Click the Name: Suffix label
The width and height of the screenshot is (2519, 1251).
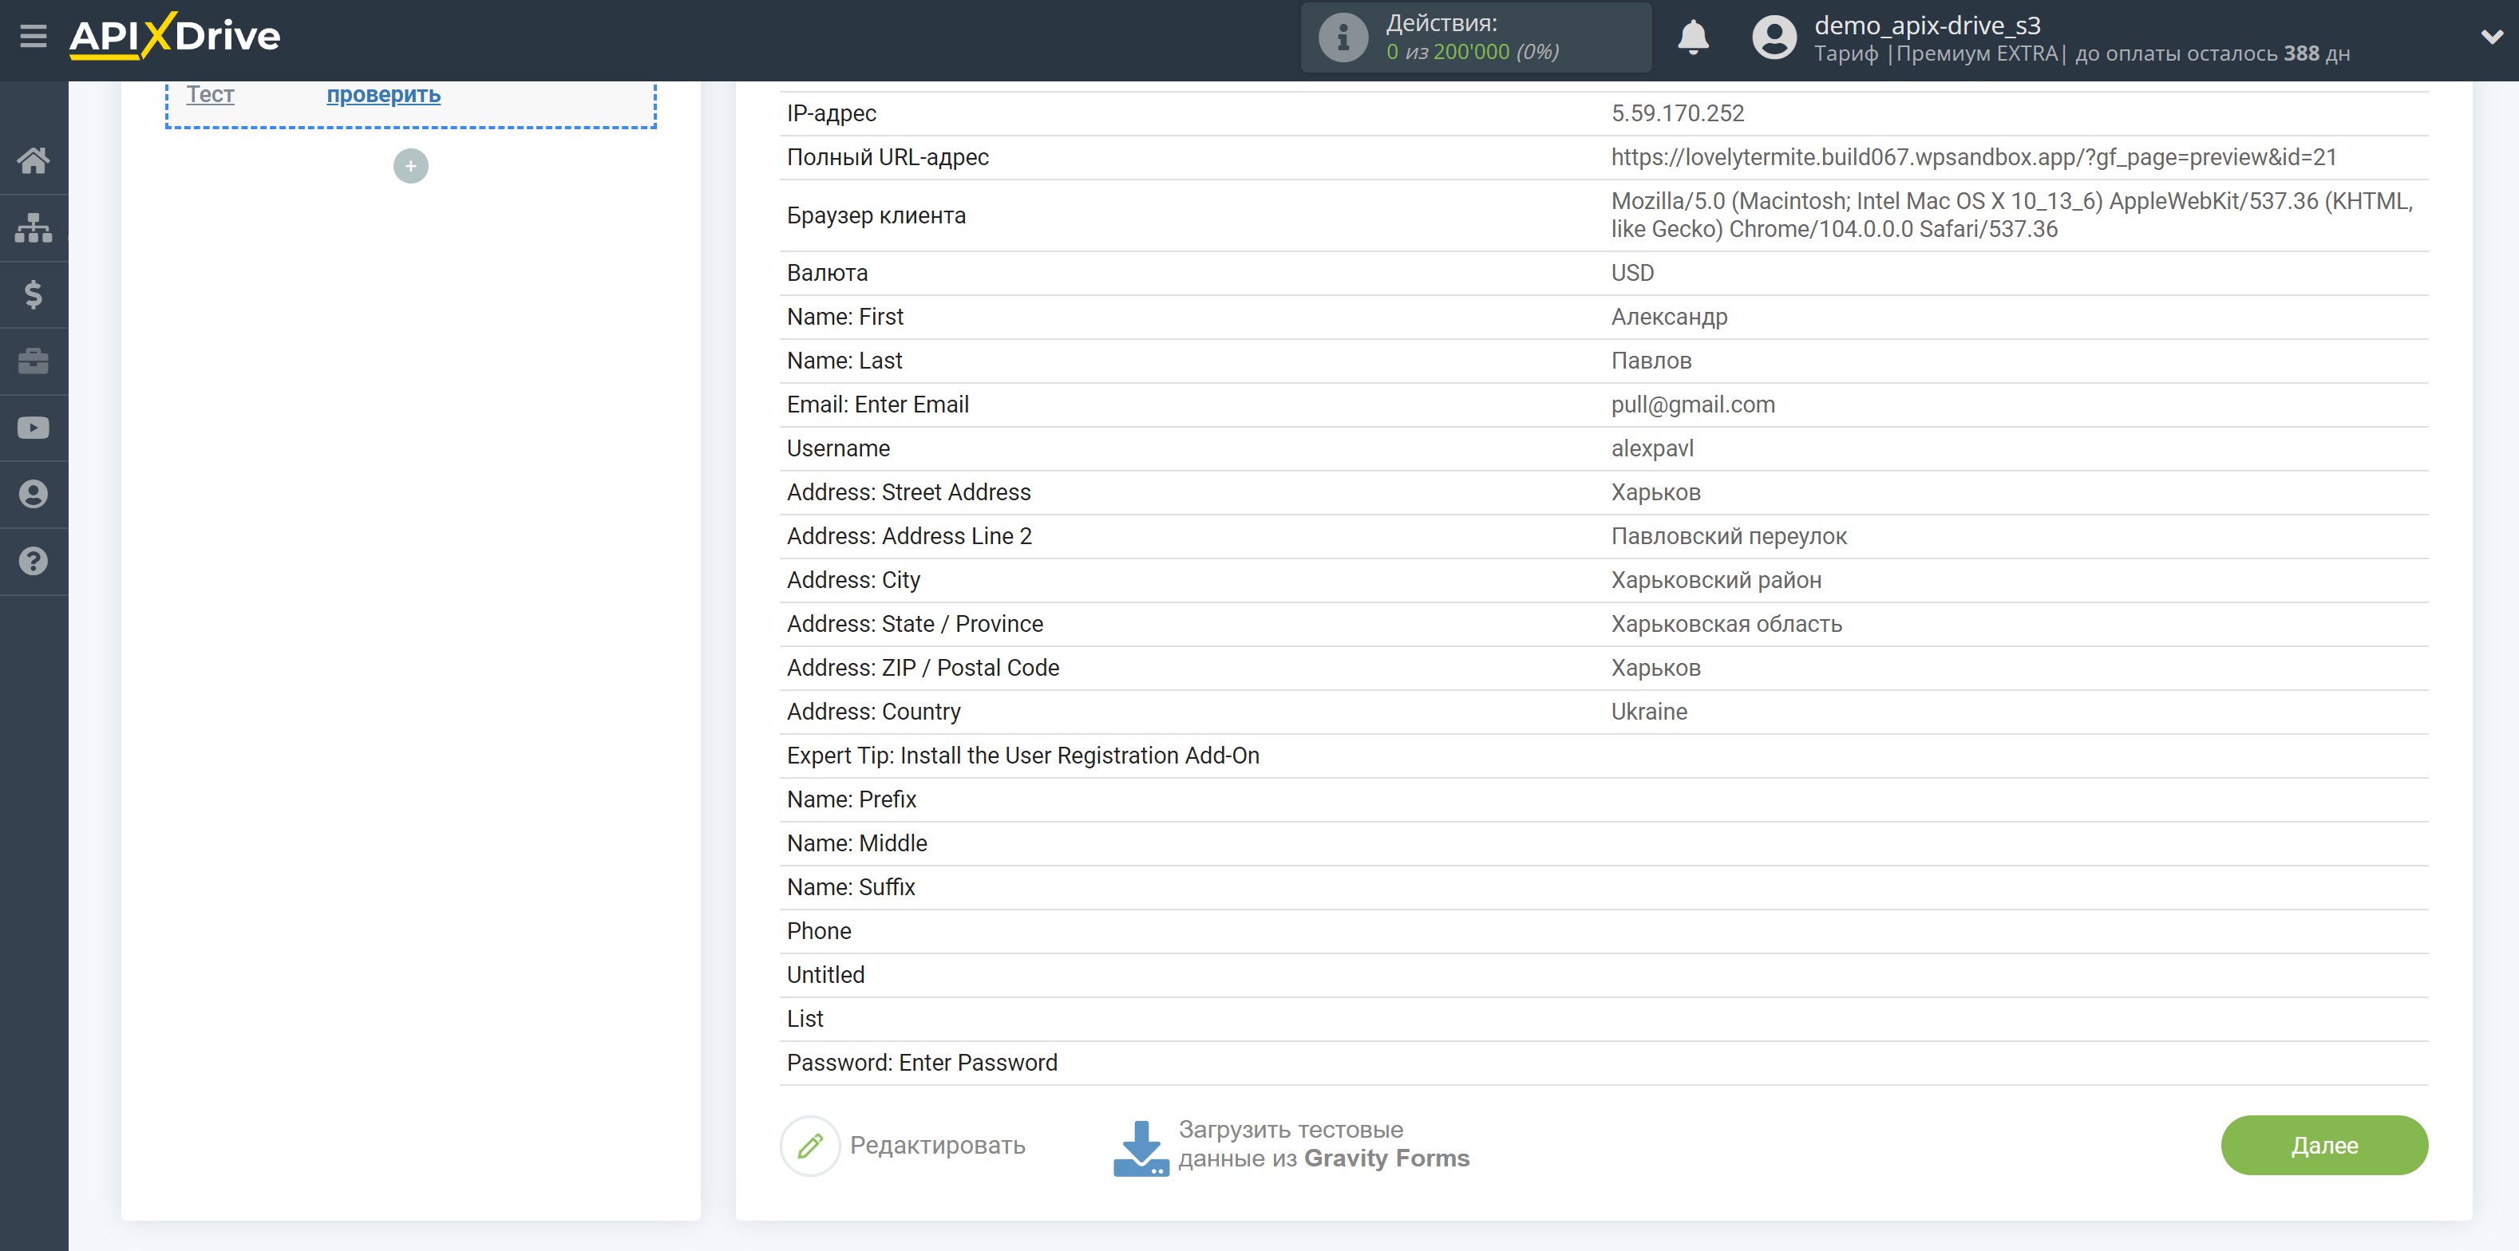(851, 887)
